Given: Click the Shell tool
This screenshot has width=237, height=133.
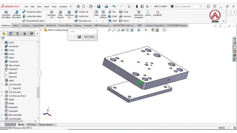Looking at the screenshot, I should [x=113, y=21].
